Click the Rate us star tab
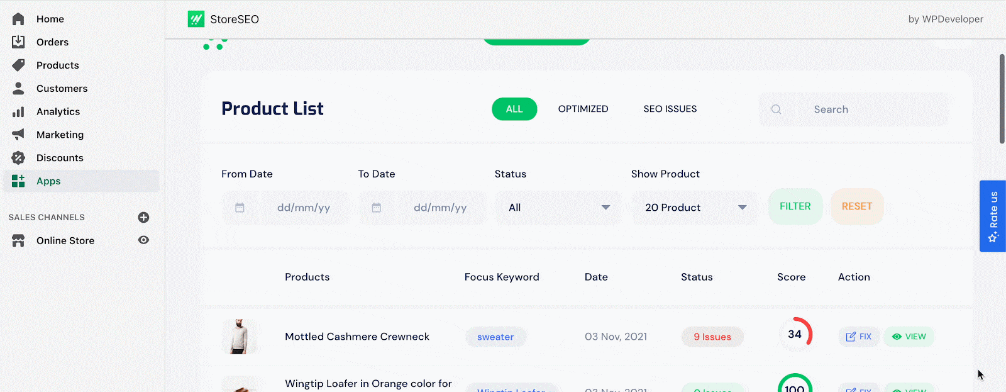Screen dimensions: 1006x392 pyautogui.click(x=993, y=216)
